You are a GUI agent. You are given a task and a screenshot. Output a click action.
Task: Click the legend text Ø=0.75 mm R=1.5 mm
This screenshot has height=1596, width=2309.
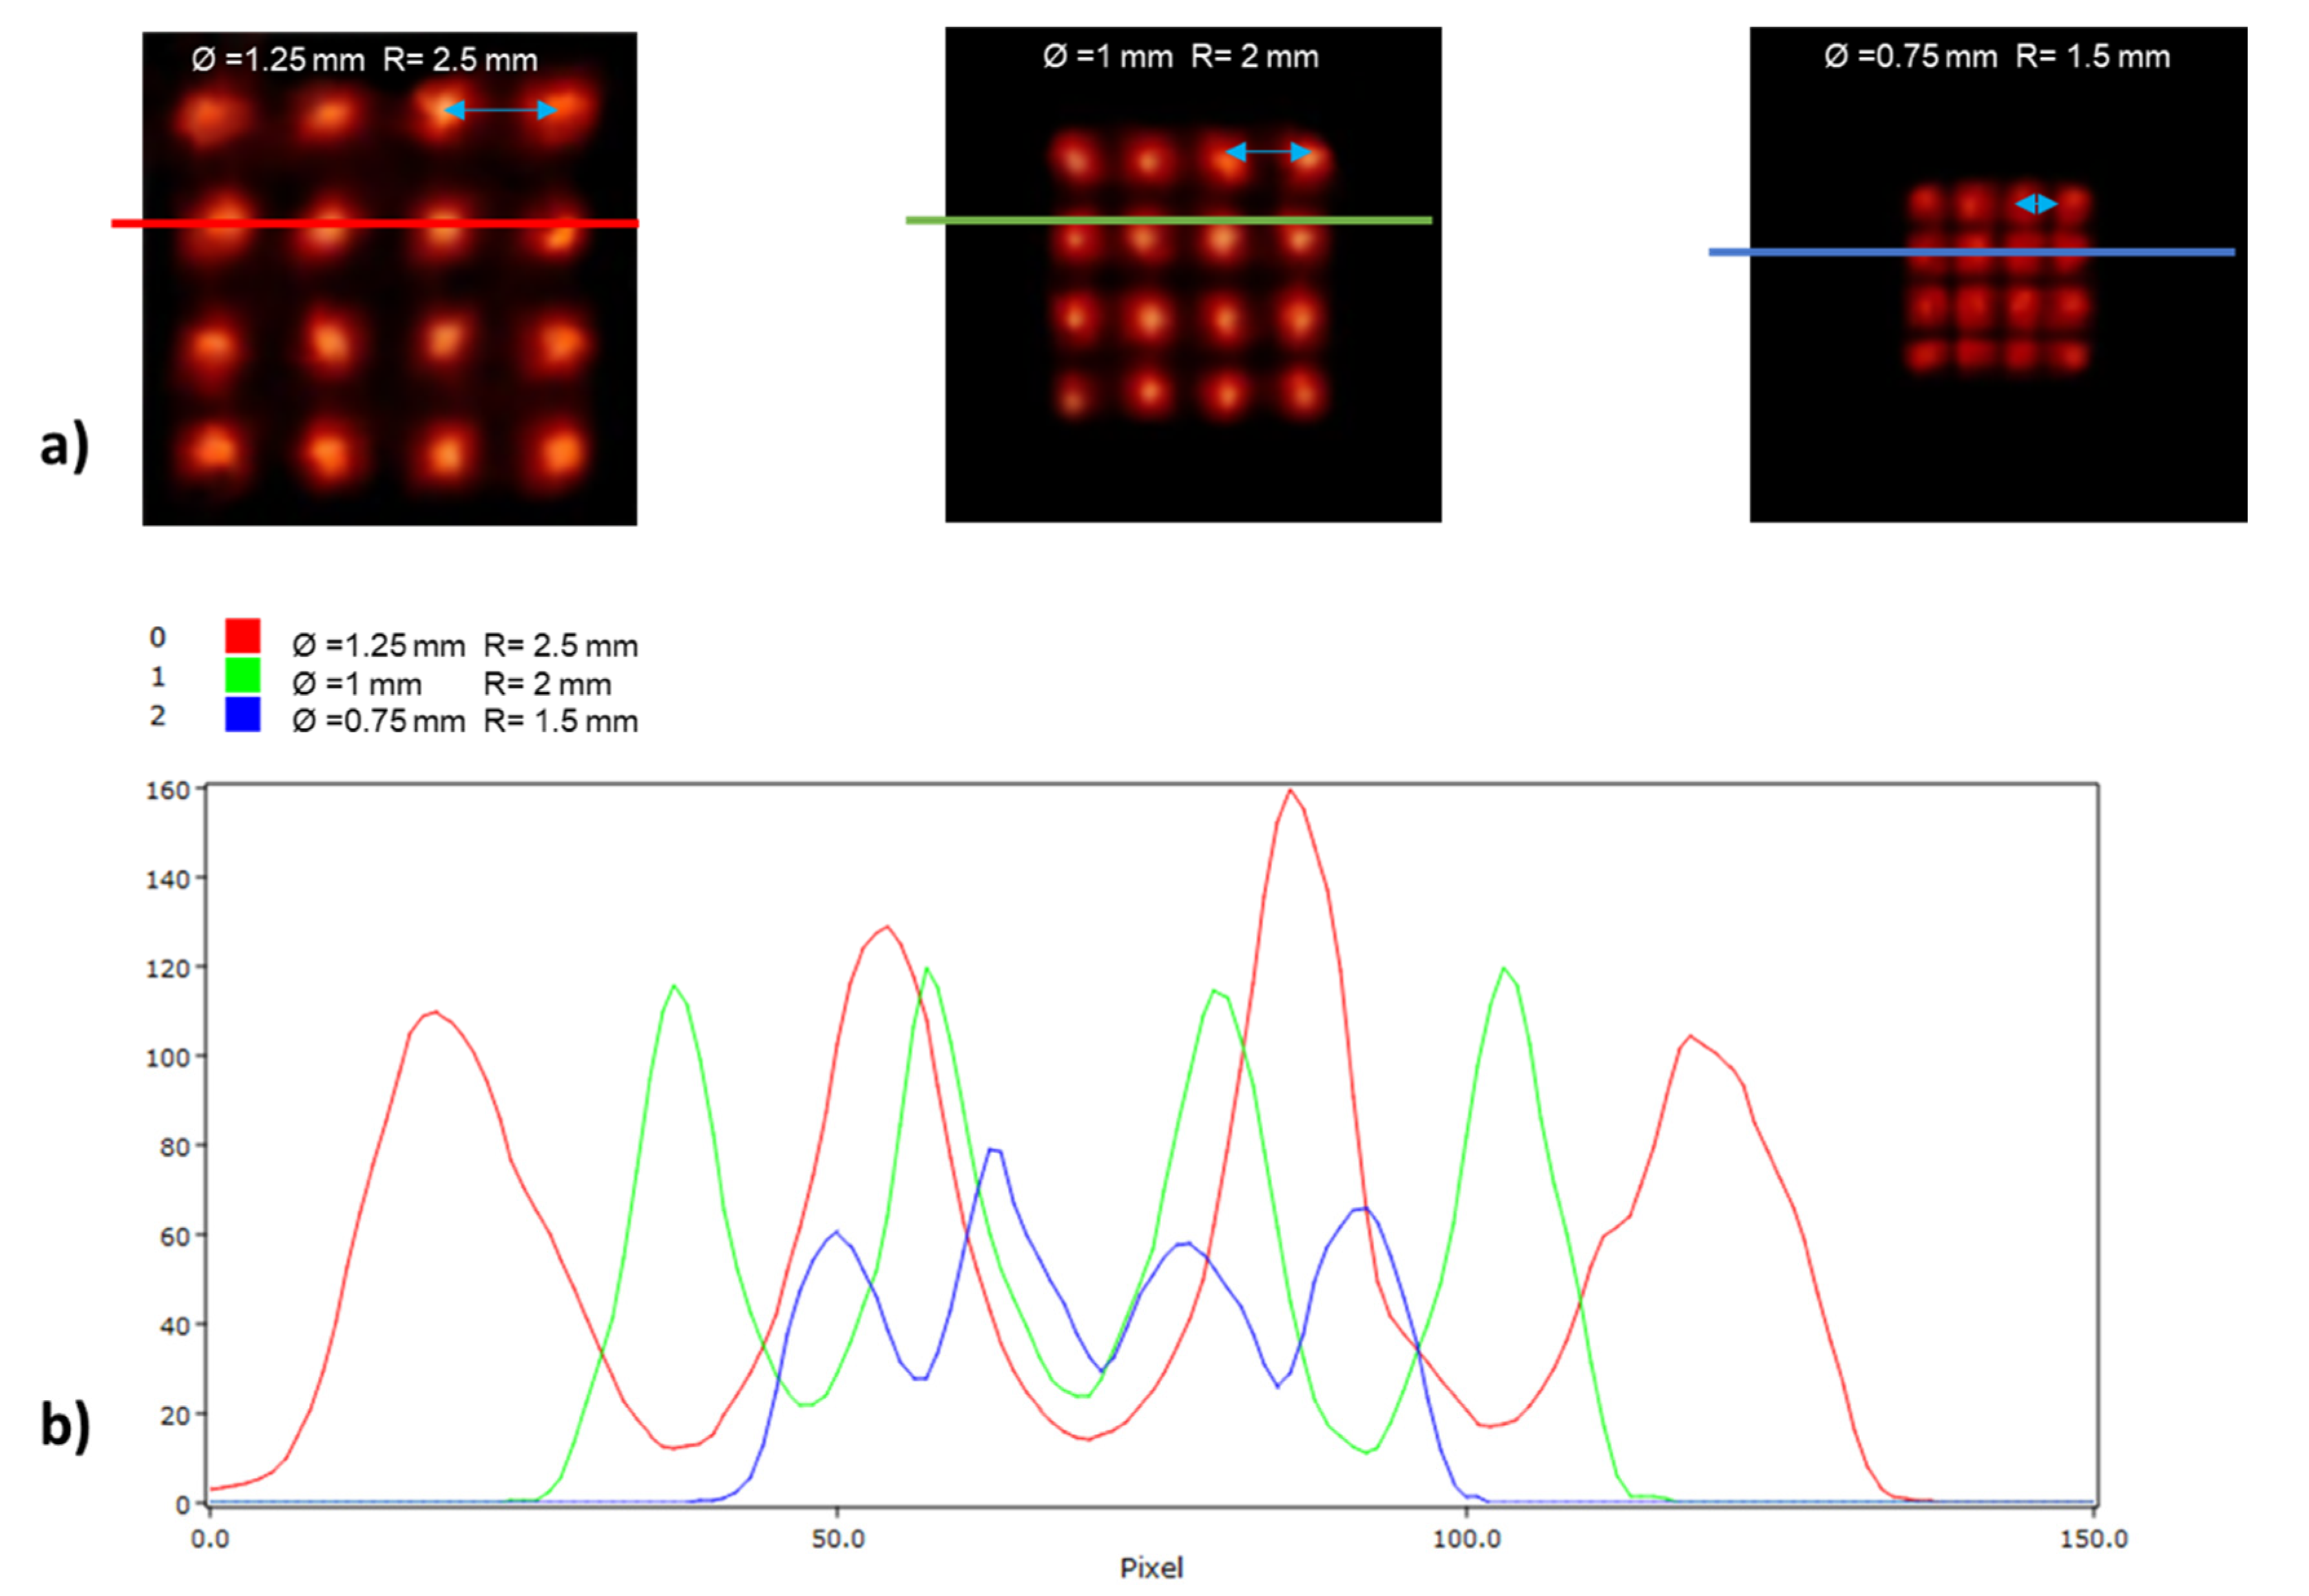click(x=465, y=721)
